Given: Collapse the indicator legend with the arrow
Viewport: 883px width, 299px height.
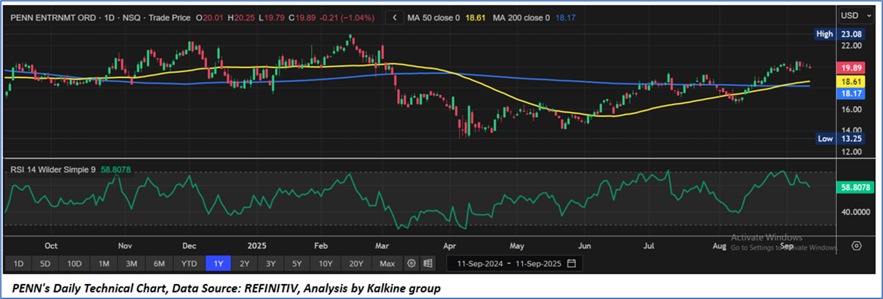Looking at the screenshot, I should point(394,18).
